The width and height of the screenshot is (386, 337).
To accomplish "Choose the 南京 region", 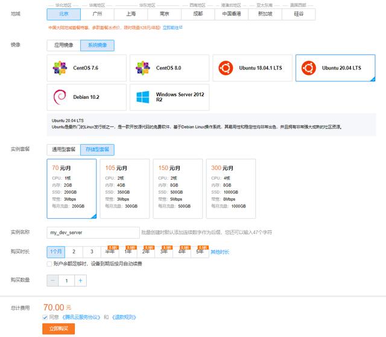I will point(164,14).
